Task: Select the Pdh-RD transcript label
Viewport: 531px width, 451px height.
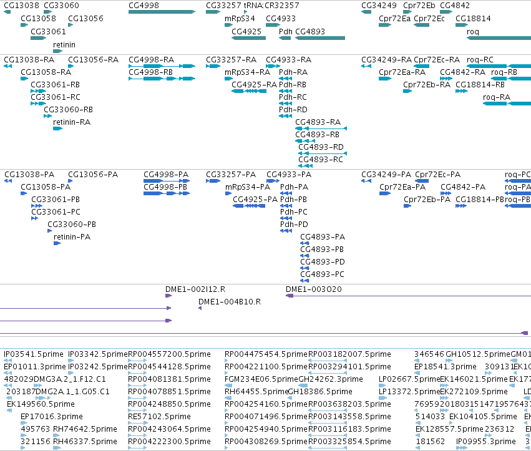Action: (293, 110)
